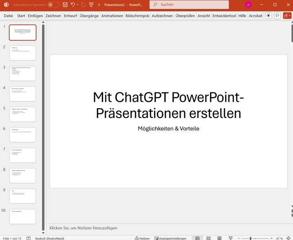Switch to Normal view icon
This screenshot has height=240, width=293.
(x=197, y=238)
